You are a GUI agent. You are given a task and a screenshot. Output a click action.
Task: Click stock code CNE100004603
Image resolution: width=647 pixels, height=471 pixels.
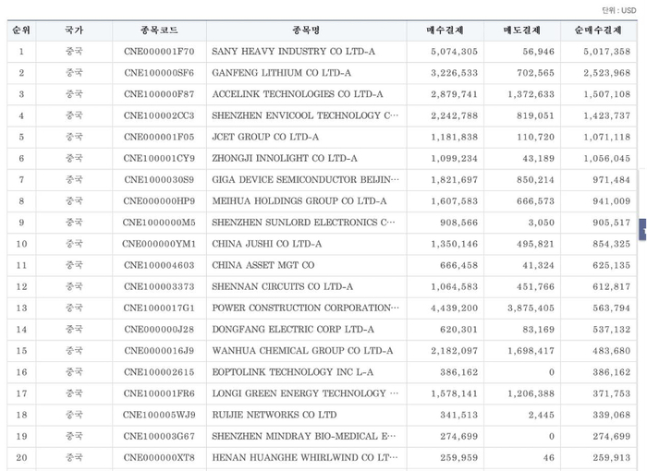[x=159, y=265]
